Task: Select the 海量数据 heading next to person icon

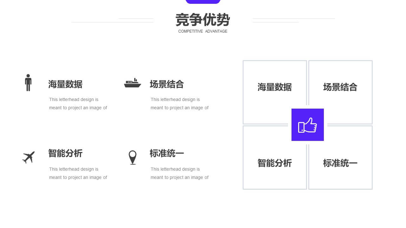Action: [x=65, y=84]
